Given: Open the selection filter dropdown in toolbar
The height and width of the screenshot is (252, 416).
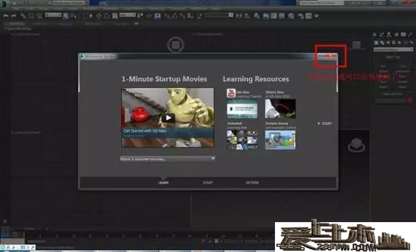Looking at the screenshot, I should click(53, 15).
